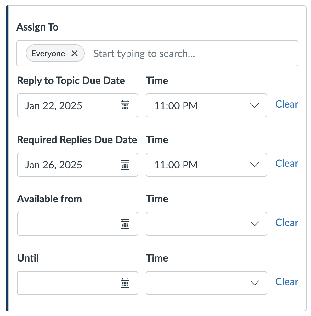Open the Available from calendar icon
311x316 pixels.
point(125,224)
